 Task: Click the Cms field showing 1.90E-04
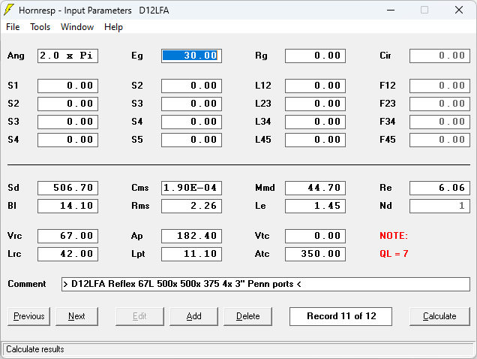(x=192, y=188)
